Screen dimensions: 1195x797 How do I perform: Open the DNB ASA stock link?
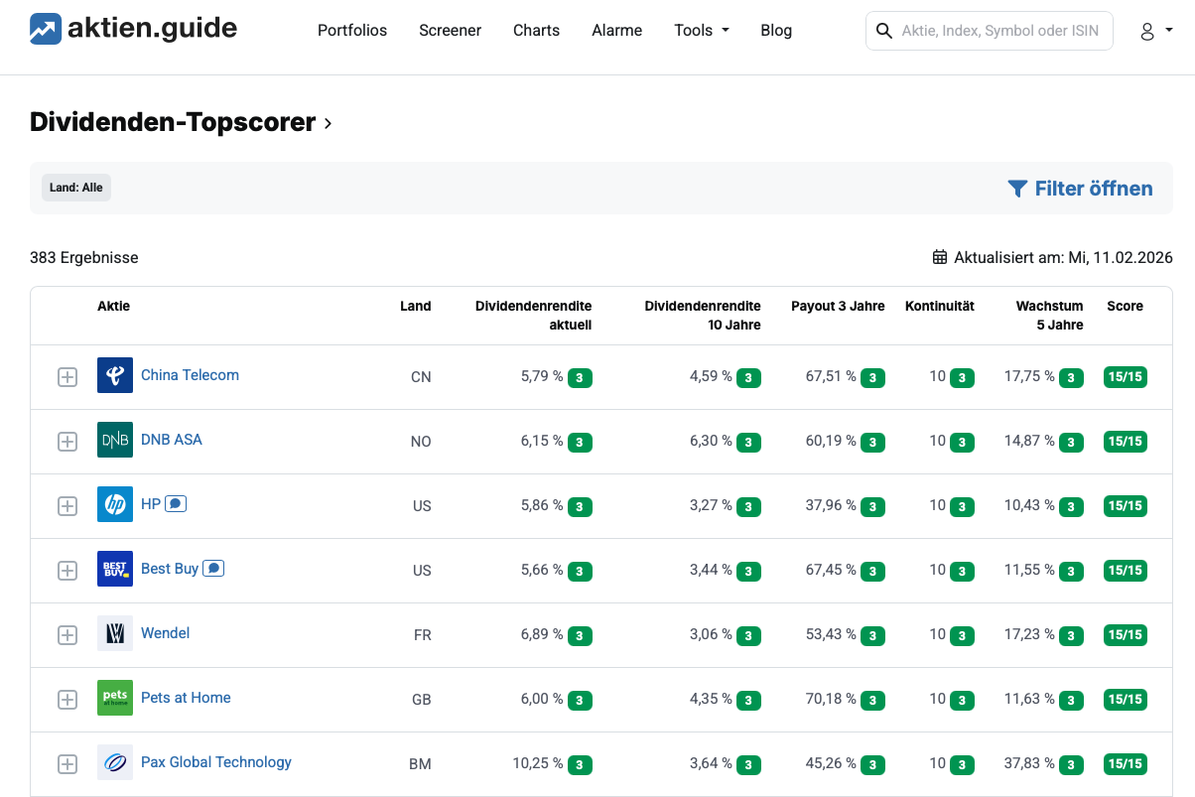coord(172,440)
